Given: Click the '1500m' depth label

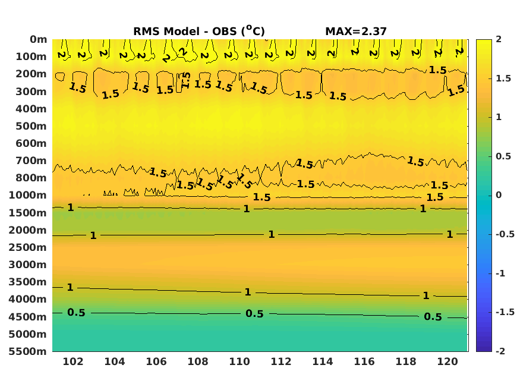Looking at the screenshot, I should [x=28, y=213].
